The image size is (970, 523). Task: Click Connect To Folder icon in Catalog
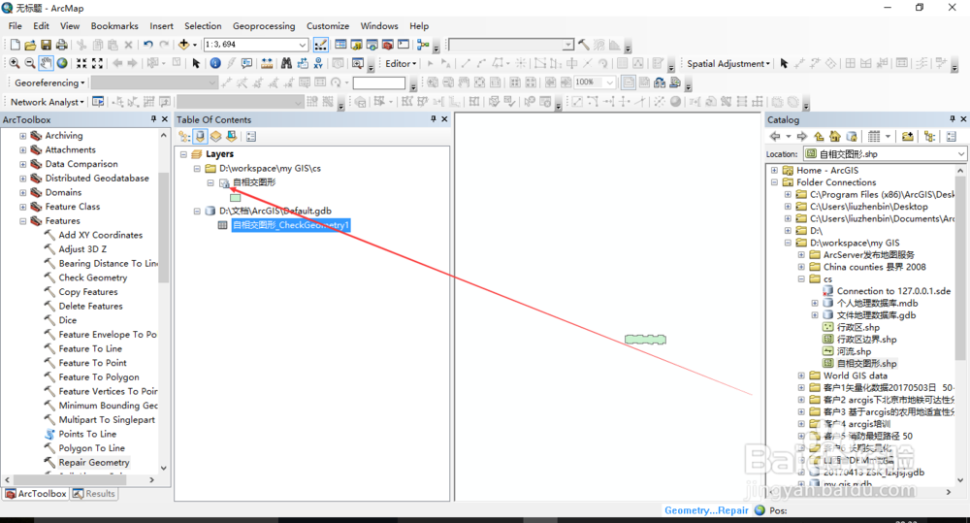pyautogui.click(x=908, y=137)
